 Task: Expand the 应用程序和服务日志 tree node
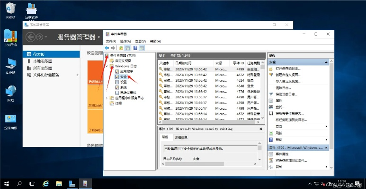pos(107,98)
